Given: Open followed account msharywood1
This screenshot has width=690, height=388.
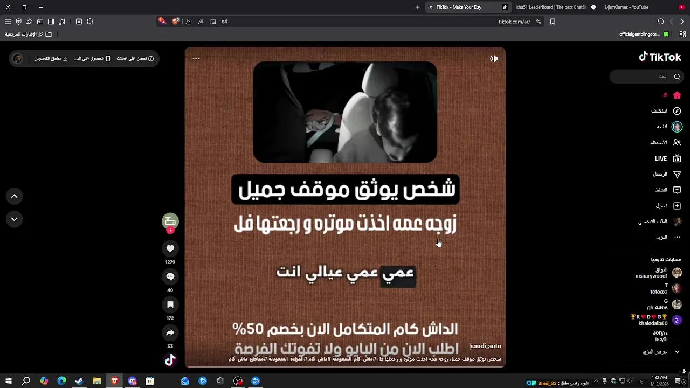Looking at the screenshot, I should (x=658, y=273).
